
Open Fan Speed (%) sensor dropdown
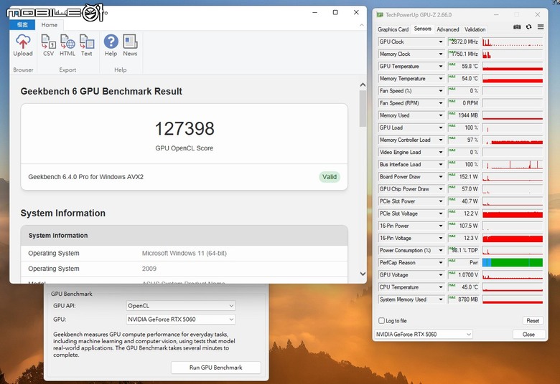pos(440,91)
